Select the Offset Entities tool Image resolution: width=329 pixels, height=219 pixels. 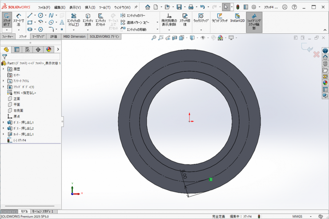pos(101,19)
